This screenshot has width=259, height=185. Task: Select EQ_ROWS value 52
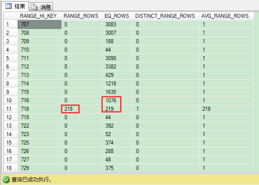pyautogui.click(x=117, y=134)
